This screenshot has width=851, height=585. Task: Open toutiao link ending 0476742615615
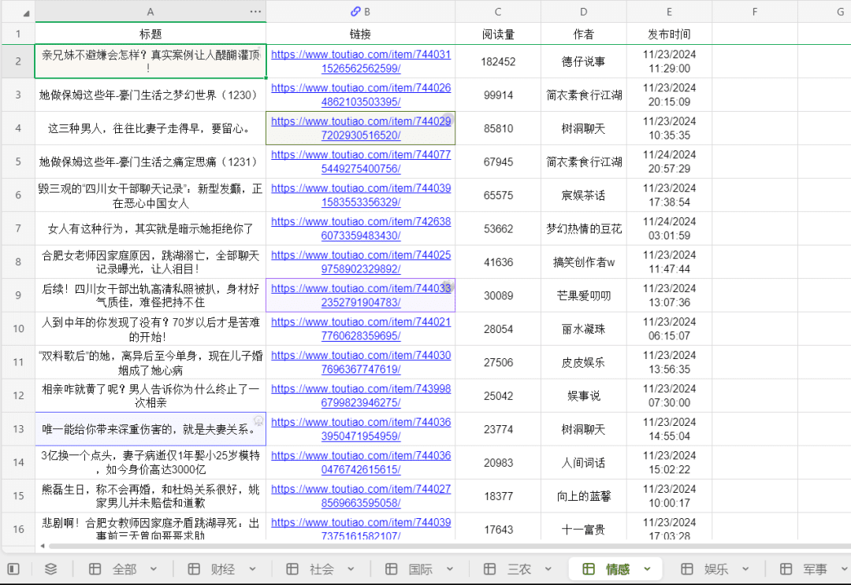point(361,462)
